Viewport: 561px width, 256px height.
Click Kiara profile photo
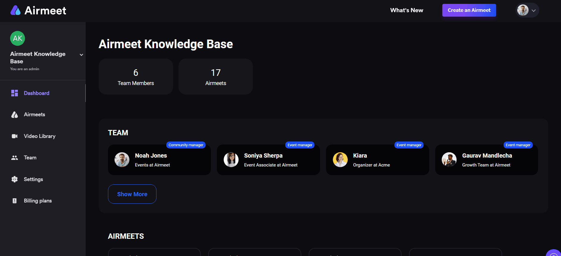pos(340,160)
